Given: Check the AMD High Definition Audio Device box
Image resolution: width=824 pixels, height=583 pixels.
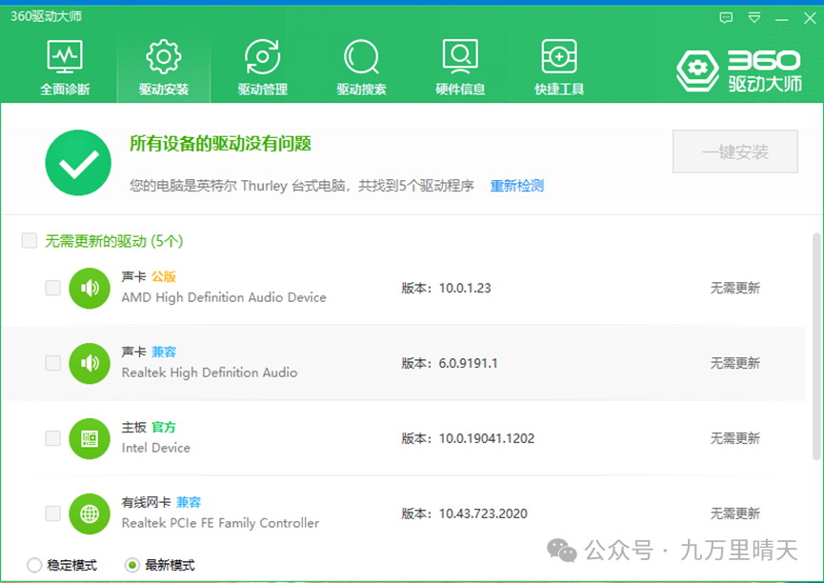Looking at the screenshot, I should 53,288.
